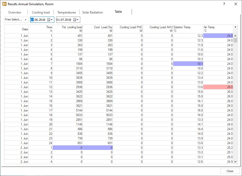This screenshot has height=176, width=242.
Task: Select Exterior Temp cell 15.8
Action: pyautogui.click(x=188, y=96)
